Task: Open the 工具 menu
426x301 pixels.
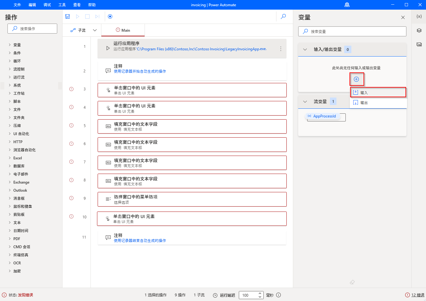Action: tap(62, 5)
